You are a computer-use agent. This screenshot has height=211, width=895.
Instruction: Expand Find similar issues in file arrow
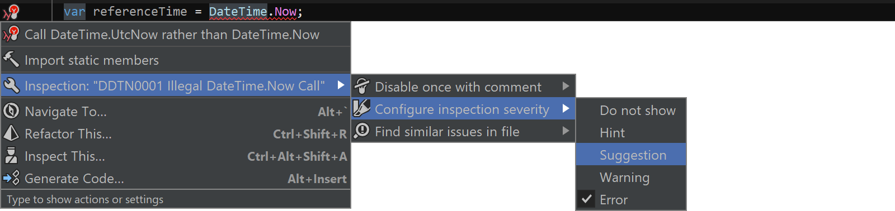[566, 131]
